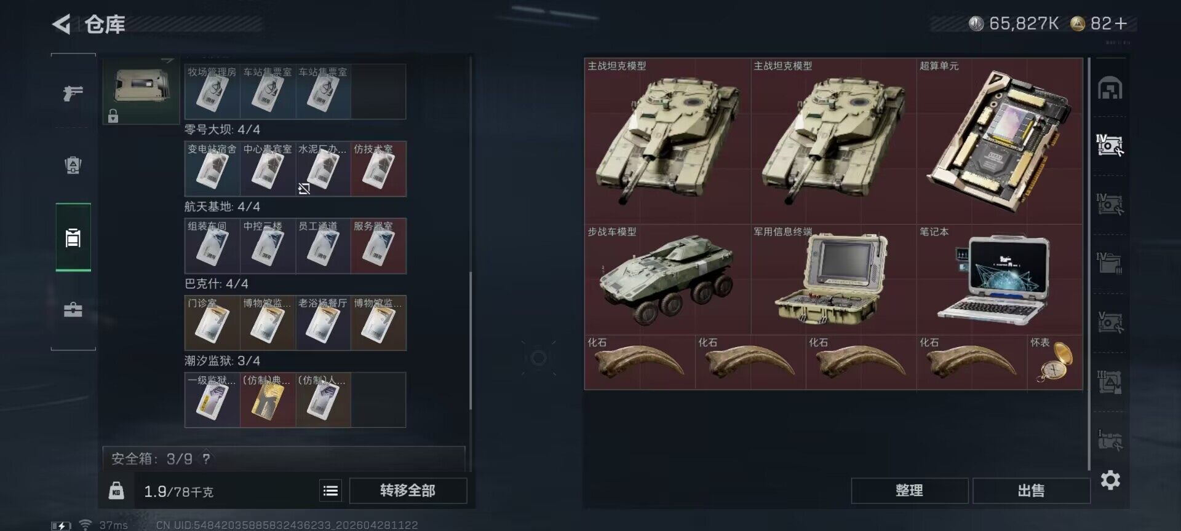Click the 转移全部 button
1181x531 pixels.
(x=408, y=491)
